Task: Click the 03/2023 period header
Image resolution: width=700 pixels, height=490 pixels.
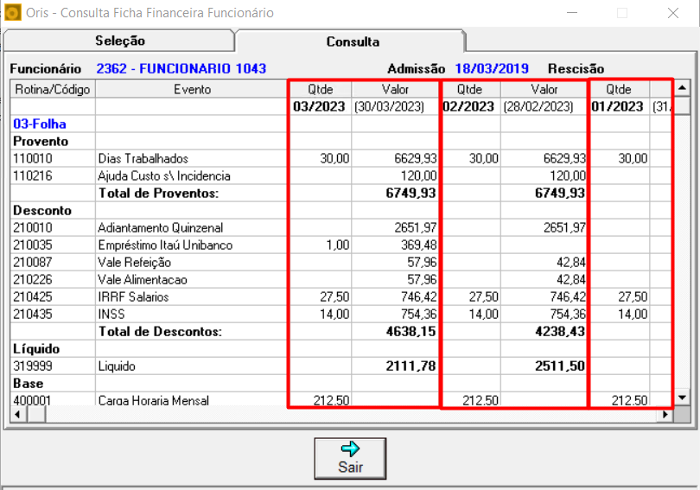Action: 319,106
